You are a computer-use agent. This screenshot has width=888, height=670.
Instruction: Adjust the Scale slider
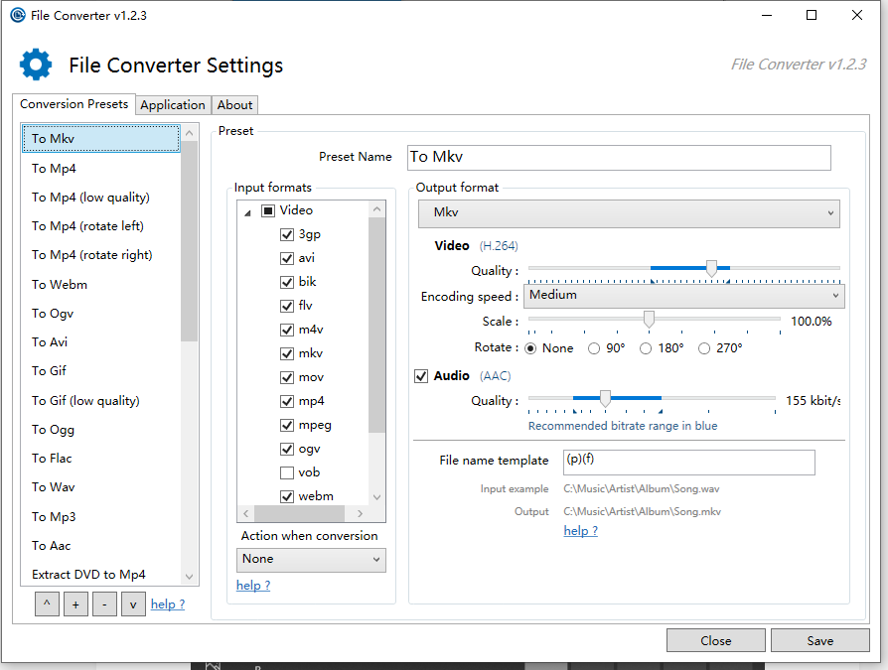click(649, 319)
